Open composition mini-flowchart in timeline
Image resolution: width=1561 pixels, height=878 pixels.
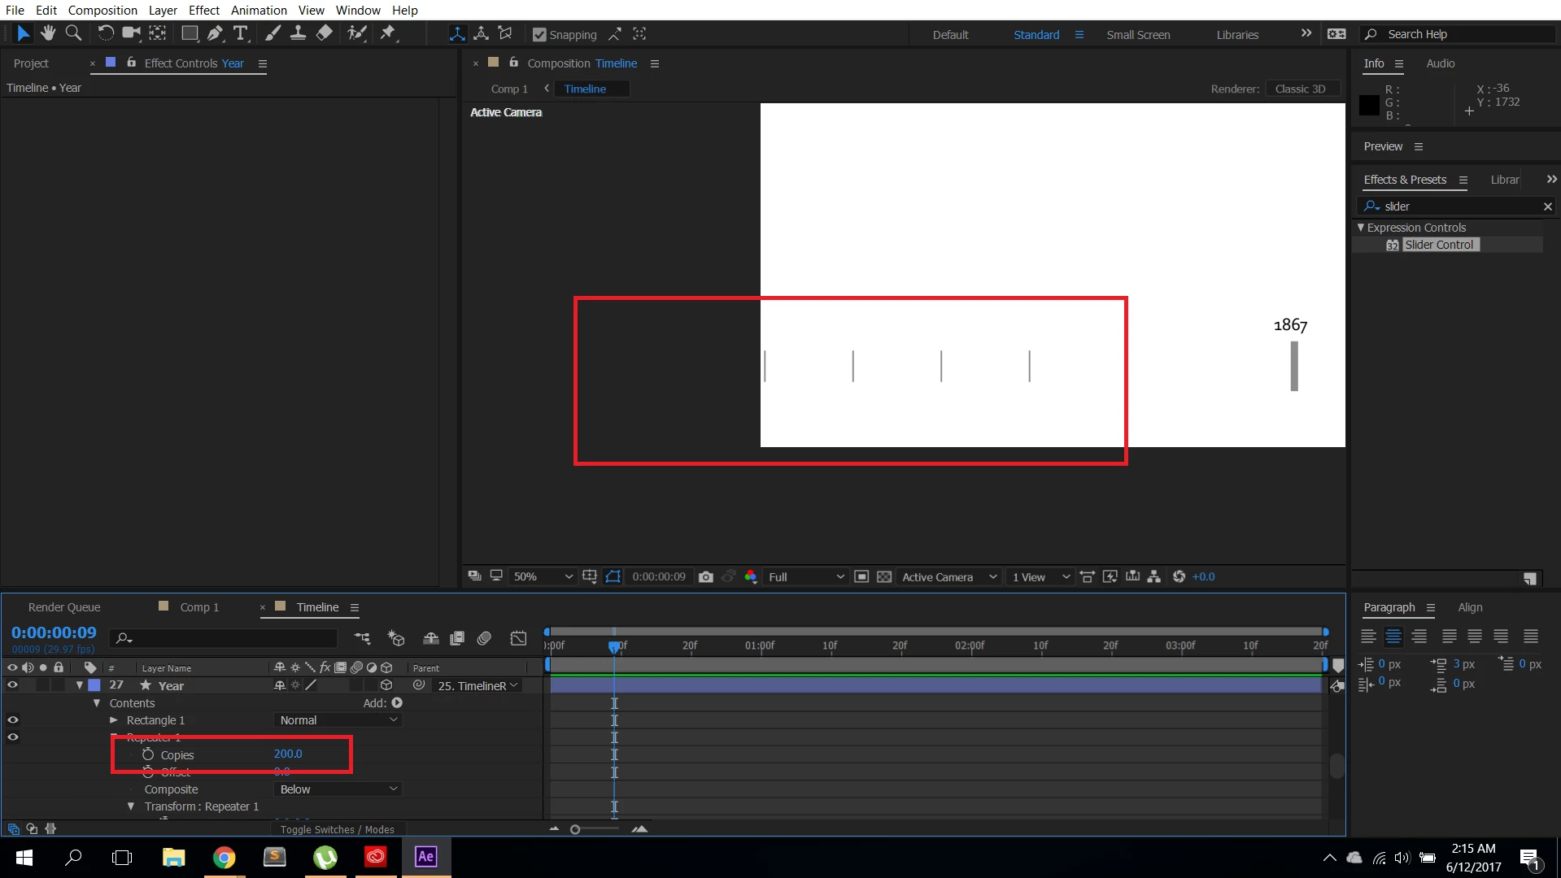(362, 638)
